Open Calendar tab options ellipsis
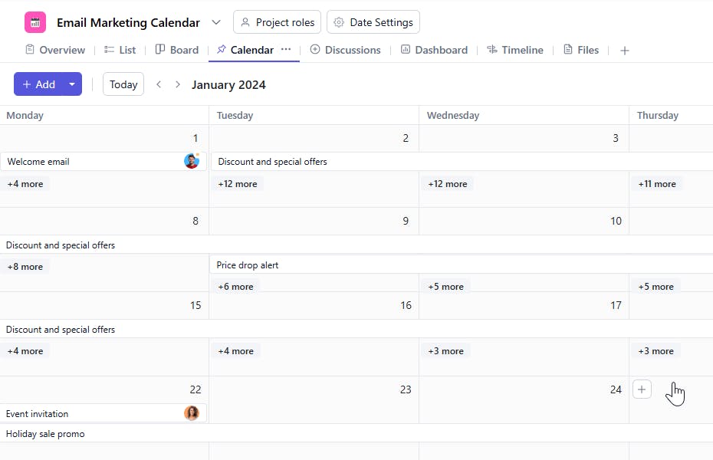The height and width of the screenshot is (460, 713). coord(286,49)
